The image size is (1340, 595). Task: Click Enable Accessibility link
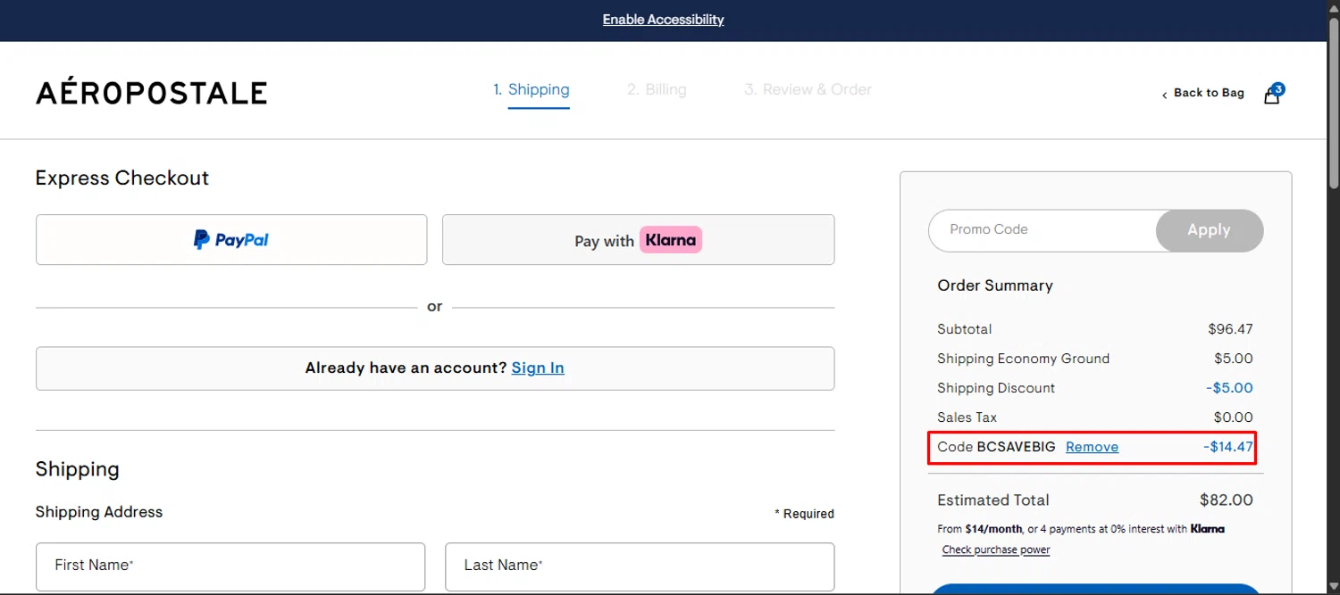tap(663, 20)
